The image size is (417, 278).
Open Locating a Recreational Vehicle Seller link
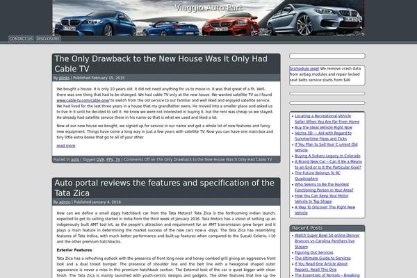pyautogui.click(x=327, y=119)
